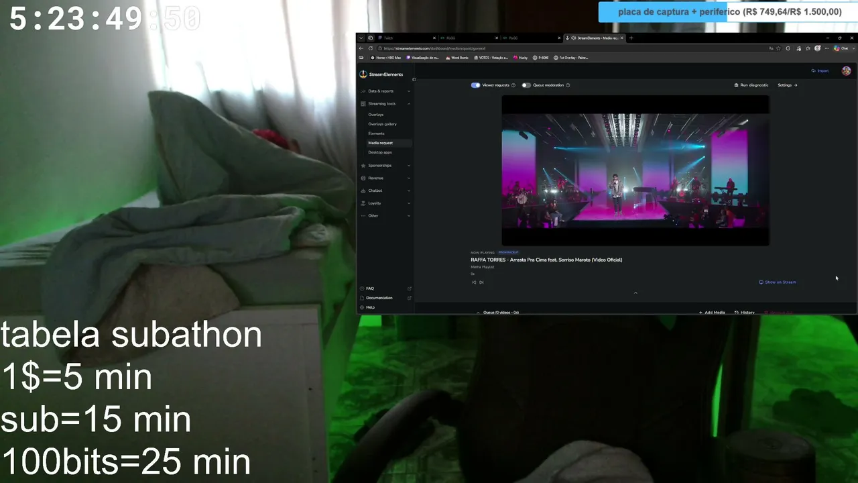
Task: Expand the Sponsorships section
Action: tap(385, 166)
